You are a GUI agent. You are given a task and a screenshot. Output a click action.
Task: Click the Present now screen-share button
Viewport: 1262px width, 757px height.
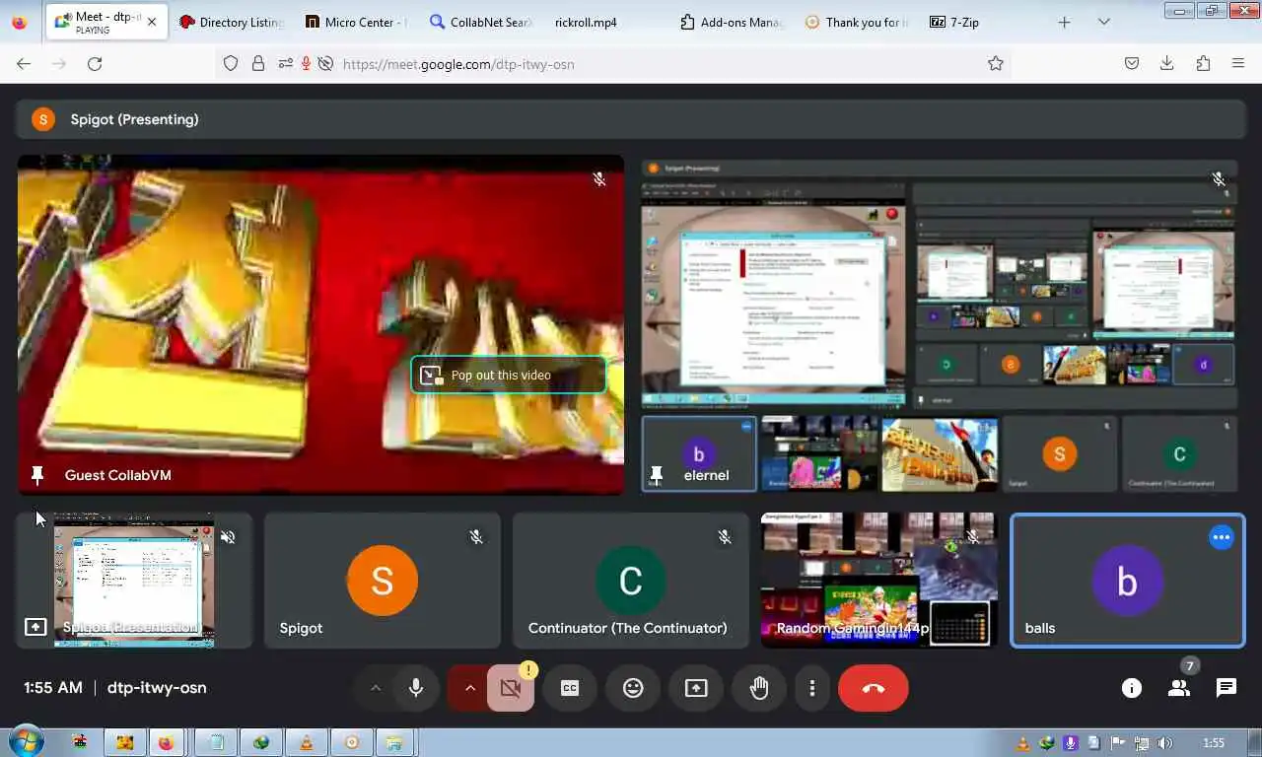[x=696, y=688]
